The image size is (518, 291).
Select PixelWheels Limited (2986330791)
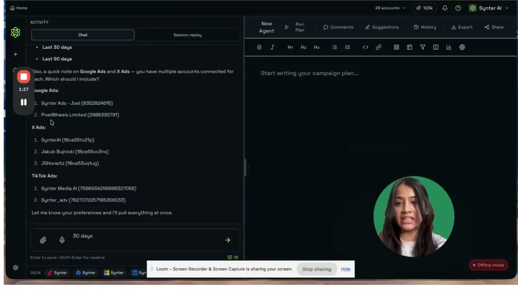point(80,115)
